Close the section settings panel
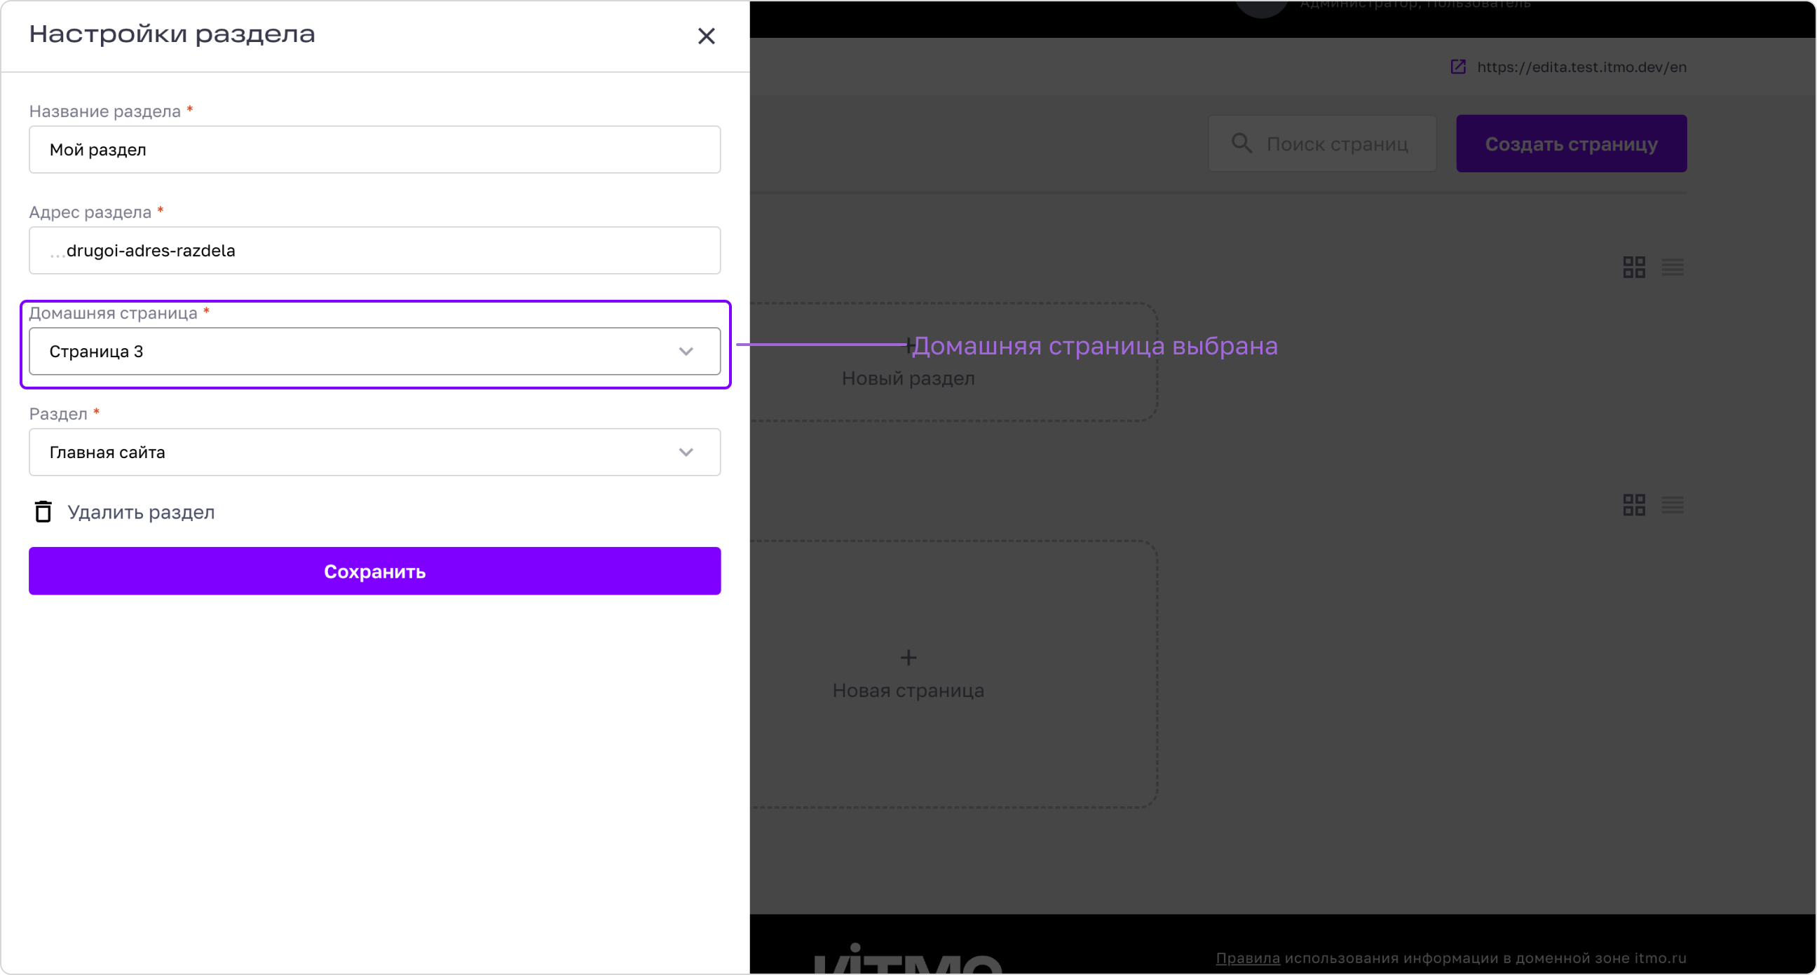Screen dimensions: 1817x975 [x=706, y=36]
